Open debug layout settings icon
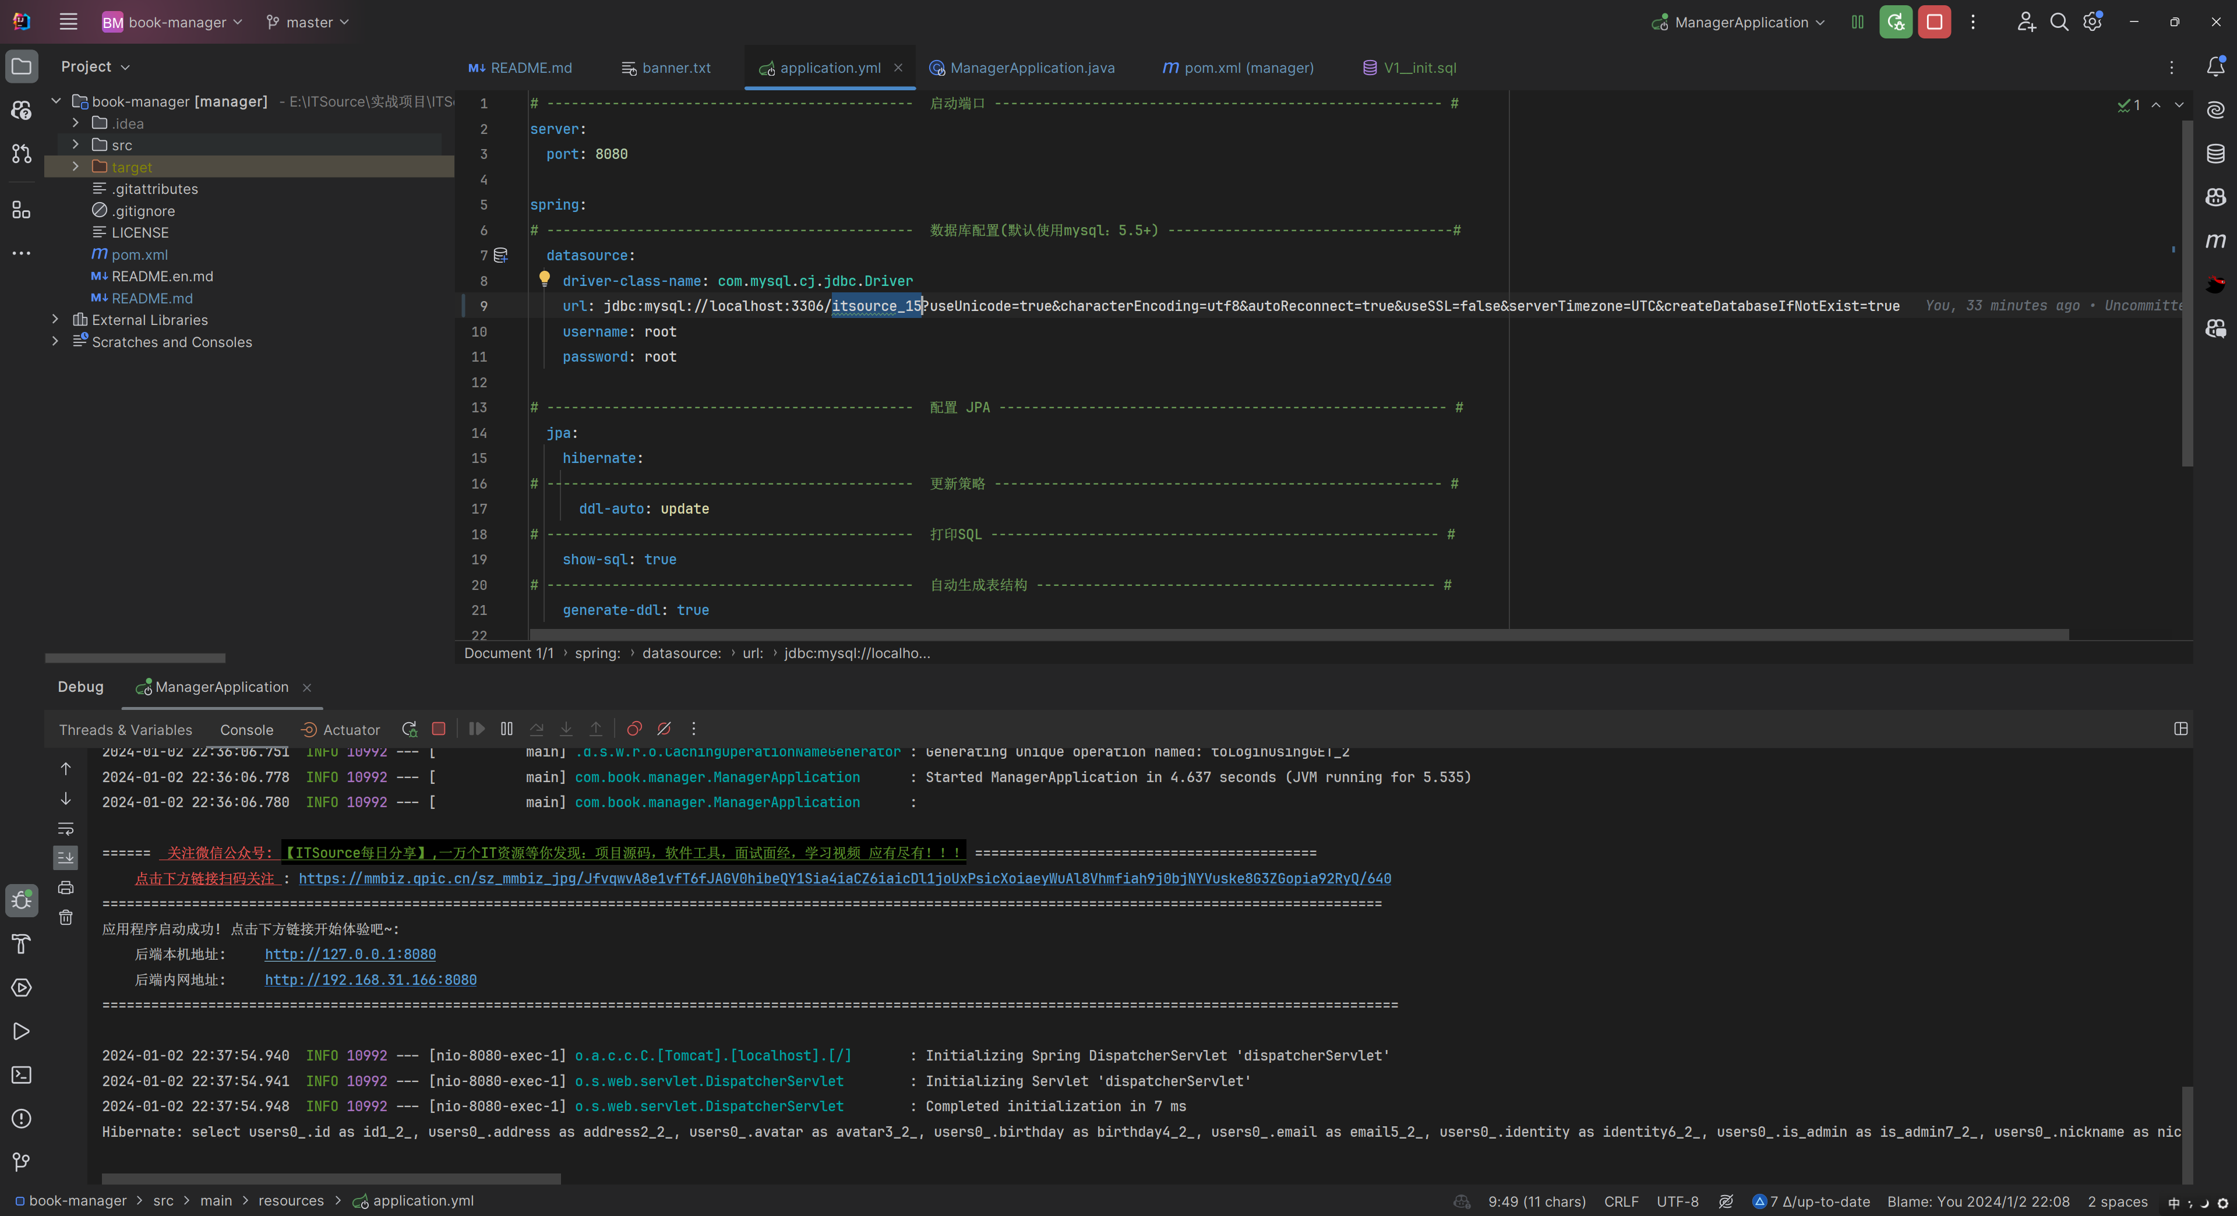Screen dimensions: 2237x1216 2180,729
